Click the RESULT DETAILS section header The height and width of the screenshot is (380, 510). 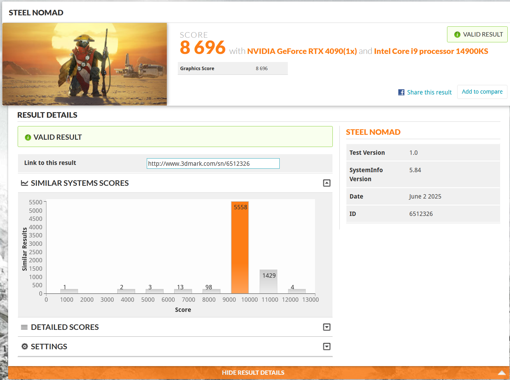click(x=47, y=115)
